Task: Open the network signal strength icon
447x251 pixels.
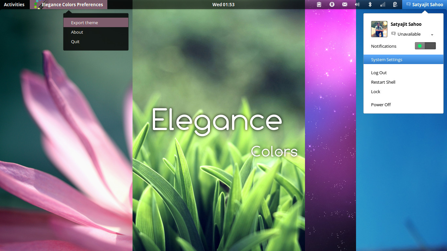Action: (382, 4)
